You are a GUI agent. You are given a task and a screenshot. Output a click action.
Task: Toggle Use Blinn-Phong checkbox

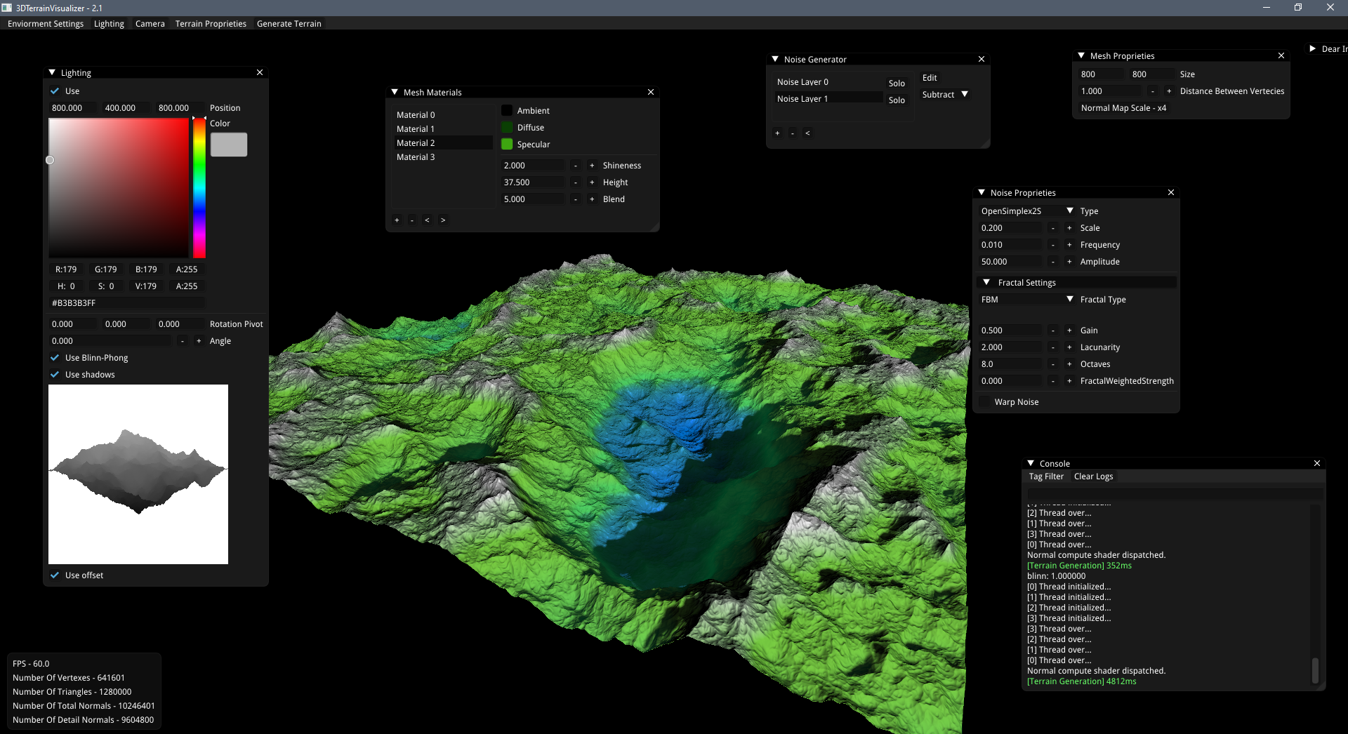pyautogui.click(x=55, y=358)
